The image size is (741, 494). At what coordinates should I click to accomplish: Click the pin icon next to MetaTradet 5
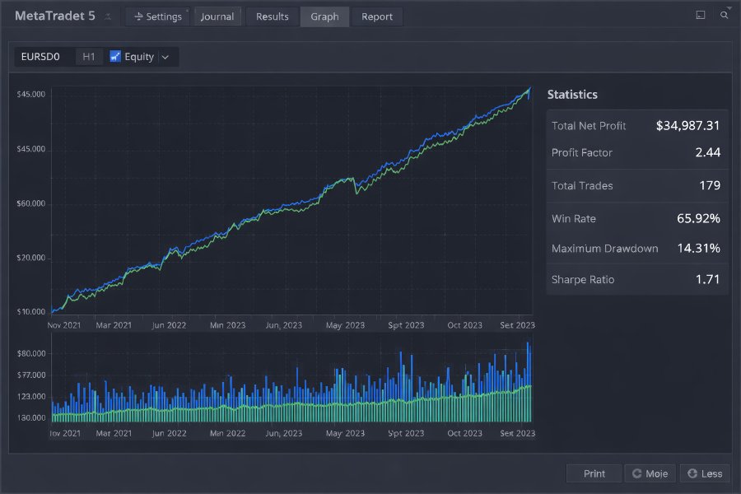[x=107, y=16]
